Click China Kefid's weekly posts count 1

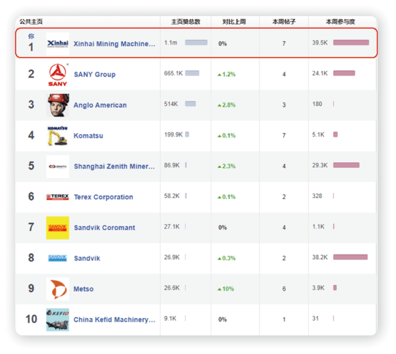tap(284, 319)
